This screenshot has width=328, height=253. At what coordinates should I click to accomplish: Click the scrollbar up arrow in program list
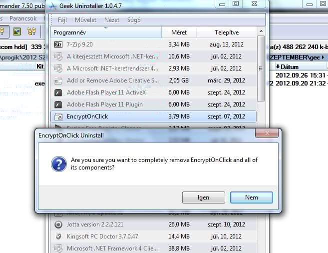(x=261, y=31)
